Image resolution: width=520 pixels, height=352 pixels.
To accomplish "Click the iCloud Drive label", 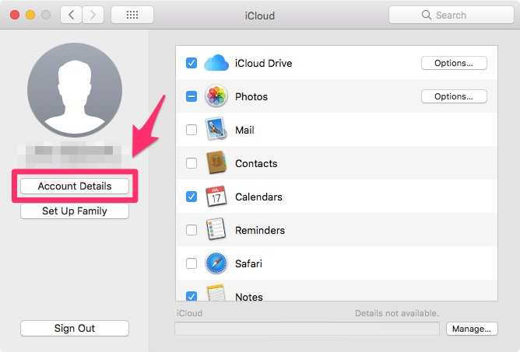I will click(x=264, y=63).
